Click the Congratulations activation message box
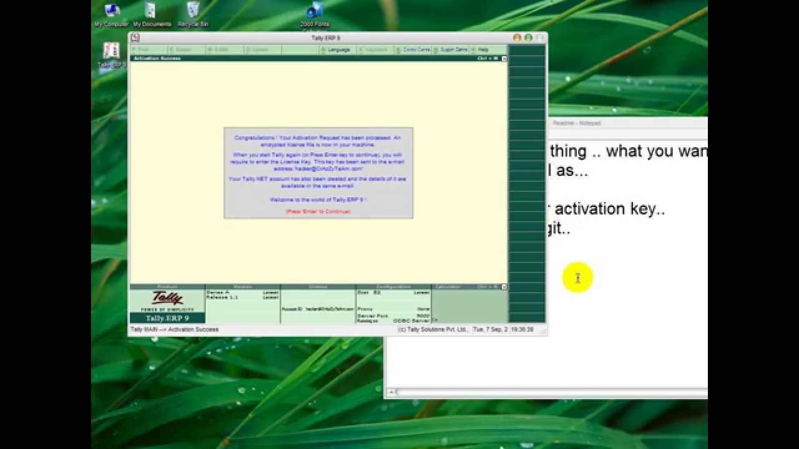 pos(318,173)
